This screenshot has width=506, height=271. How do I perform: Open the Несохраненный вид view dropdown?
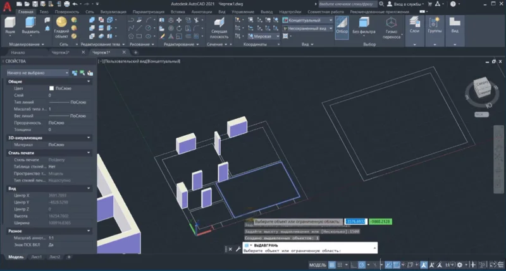tap(307, 28)
